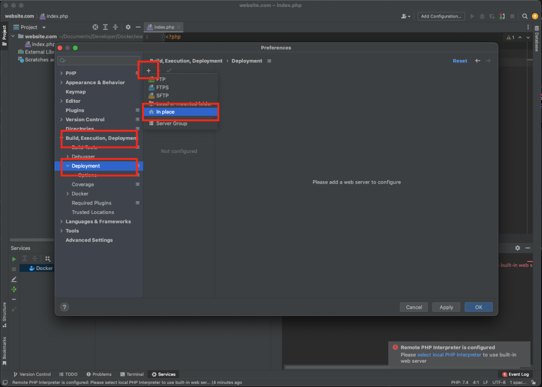Open Version Control tool window

tap(32, 374)
